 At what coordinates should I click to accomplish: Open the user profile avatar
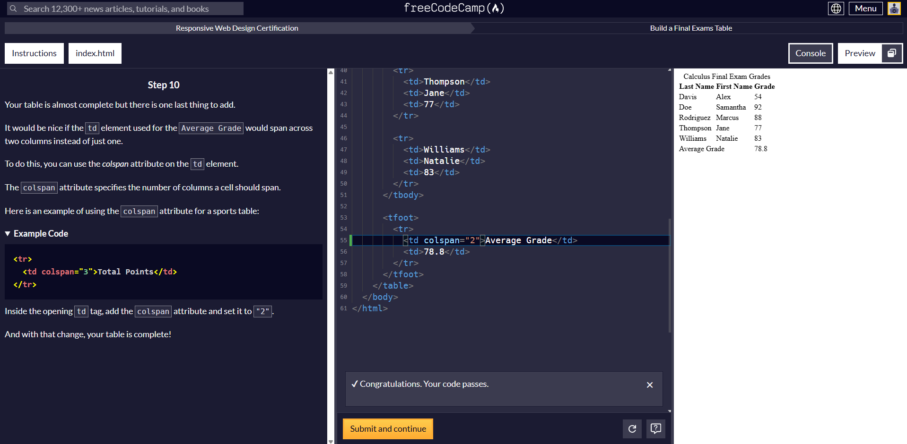point(894,9)
